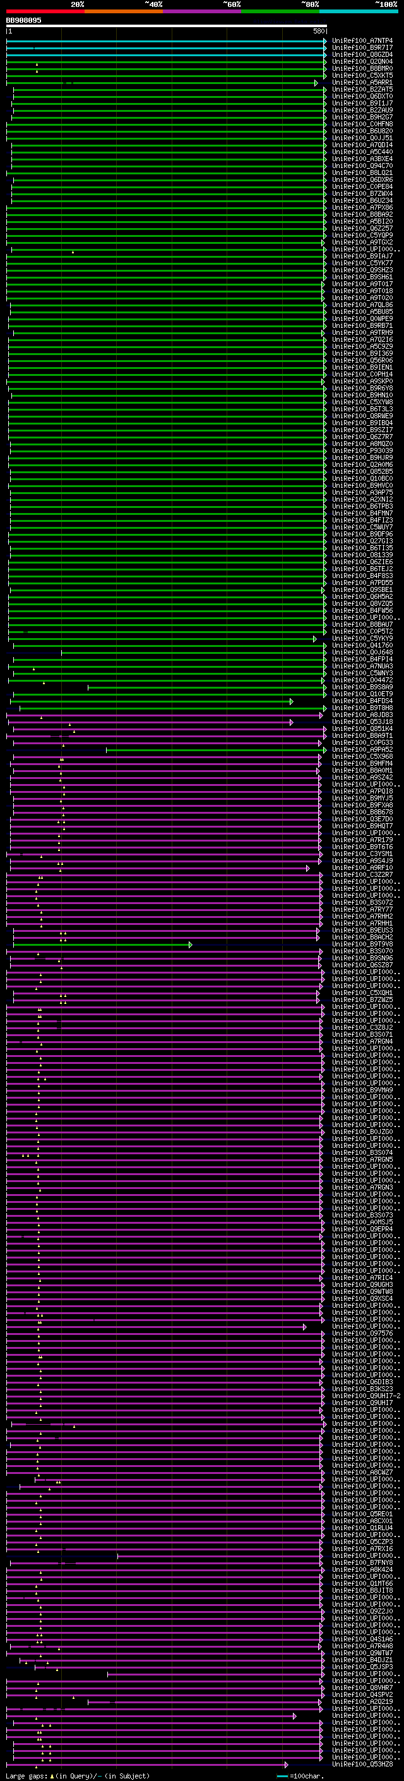Select hit label UniRef100_O04472
The width and height of the screenshot is (404, 1781).
click(x=362, y=680)
